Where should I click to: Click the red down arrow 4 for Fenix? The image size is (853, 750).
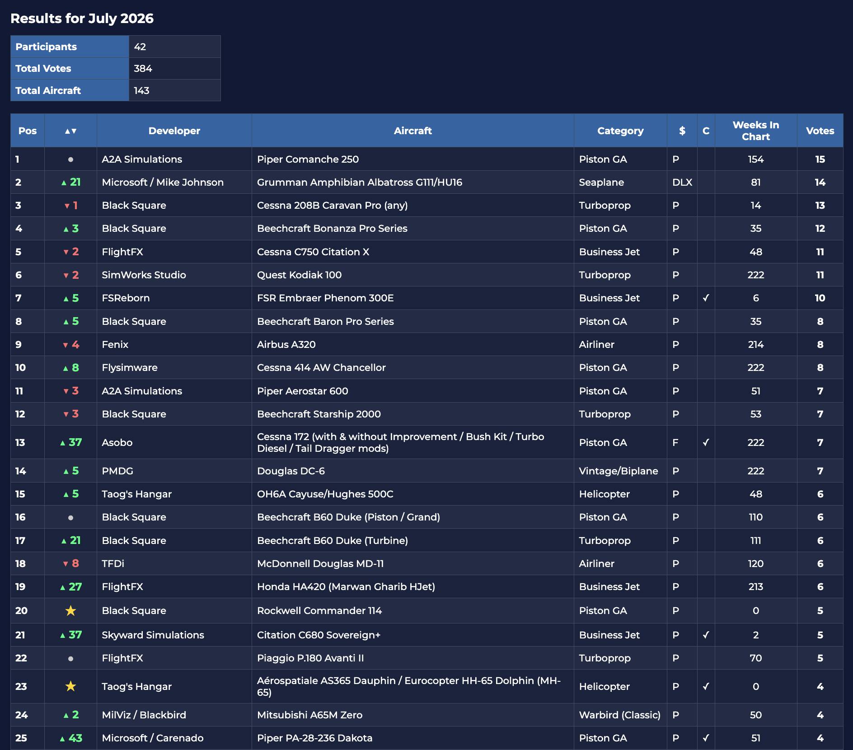click(70, 344)
